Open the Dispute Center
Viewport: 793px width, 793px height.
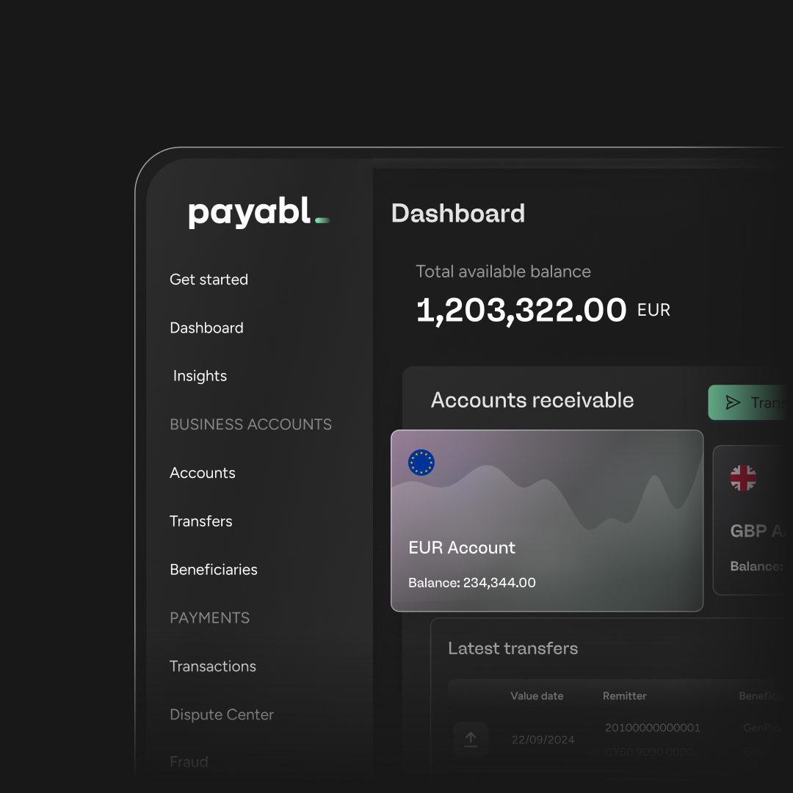(222, 714)
